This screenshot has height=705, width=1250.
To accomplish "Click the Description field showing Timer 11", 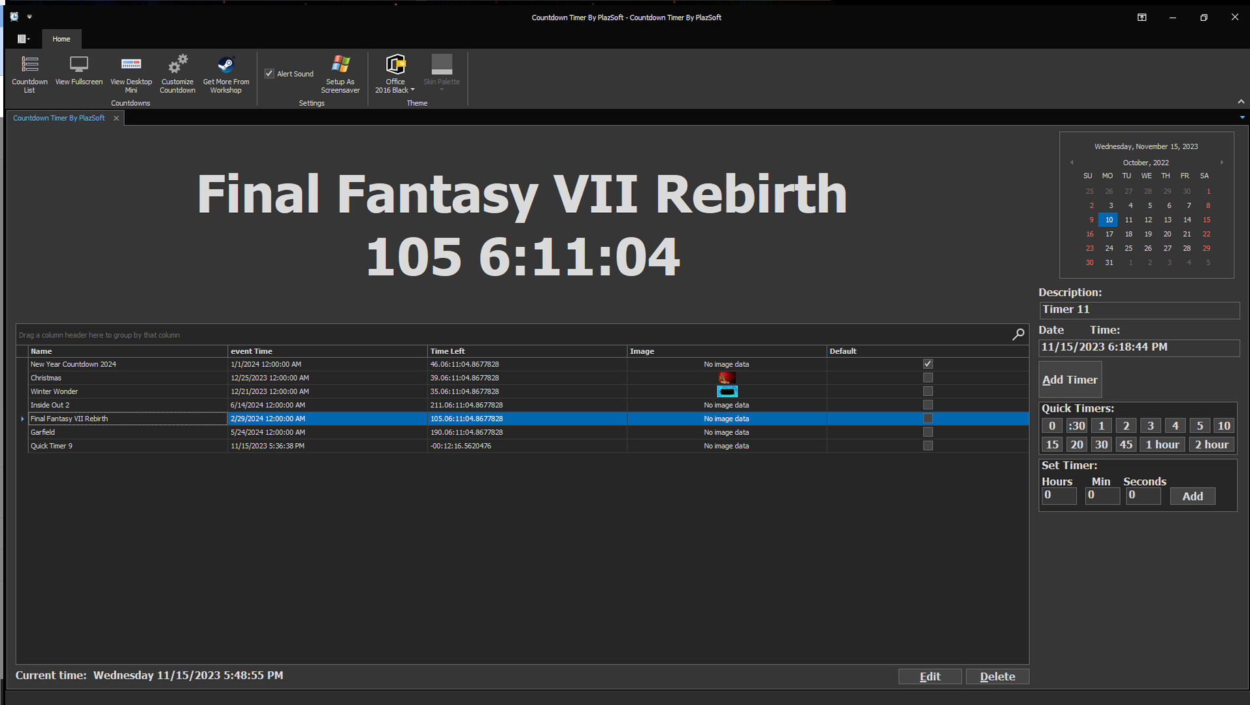I will tap(1138, 309).
